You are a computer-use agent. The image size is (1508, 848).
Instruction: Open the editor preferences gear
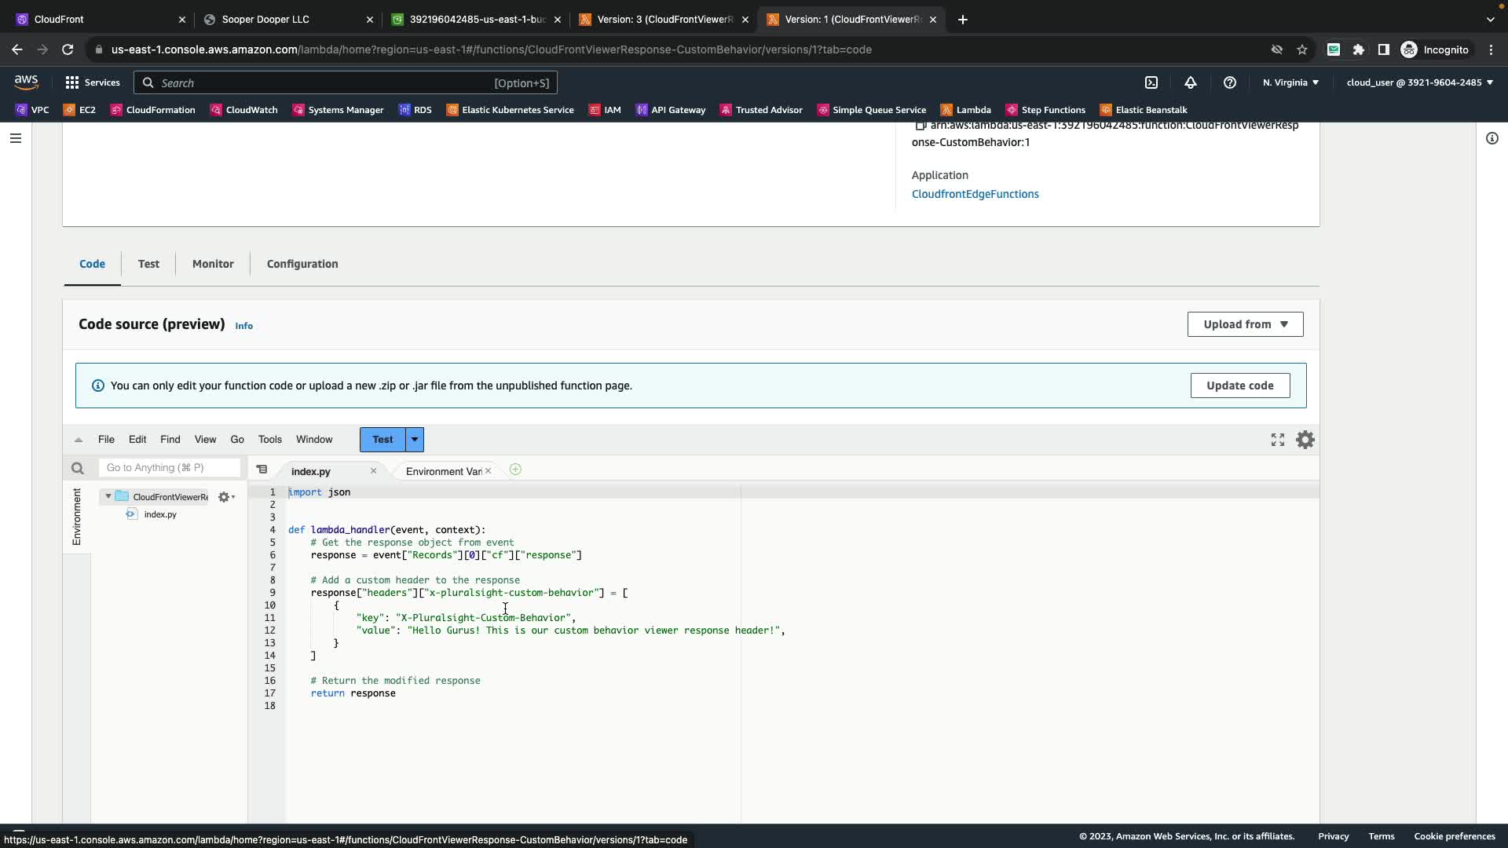[x=1305, y=440]
